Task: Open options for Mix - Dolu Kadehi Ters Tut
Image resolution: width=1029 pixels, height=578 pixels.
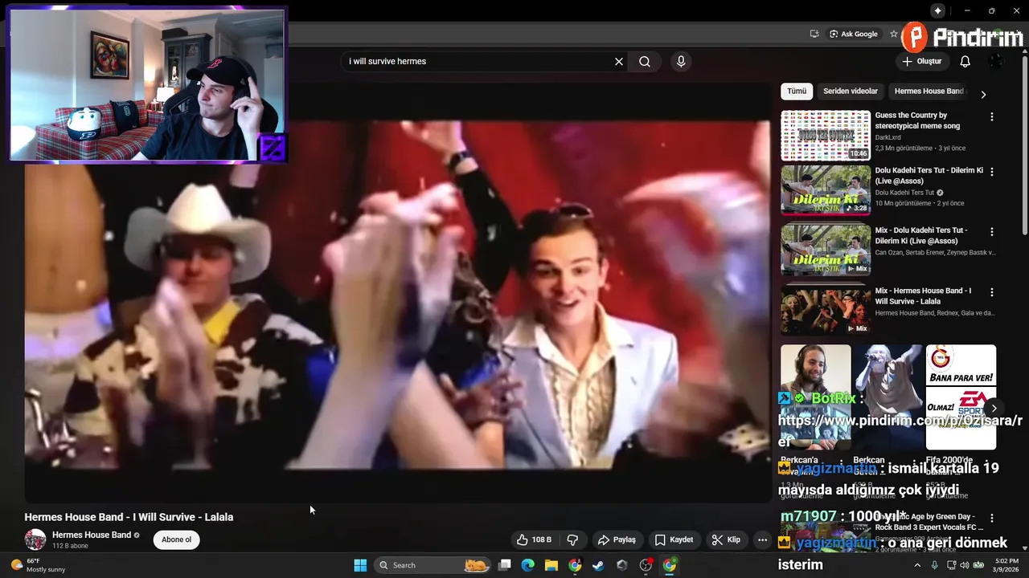Action: [x=992, y=232]
